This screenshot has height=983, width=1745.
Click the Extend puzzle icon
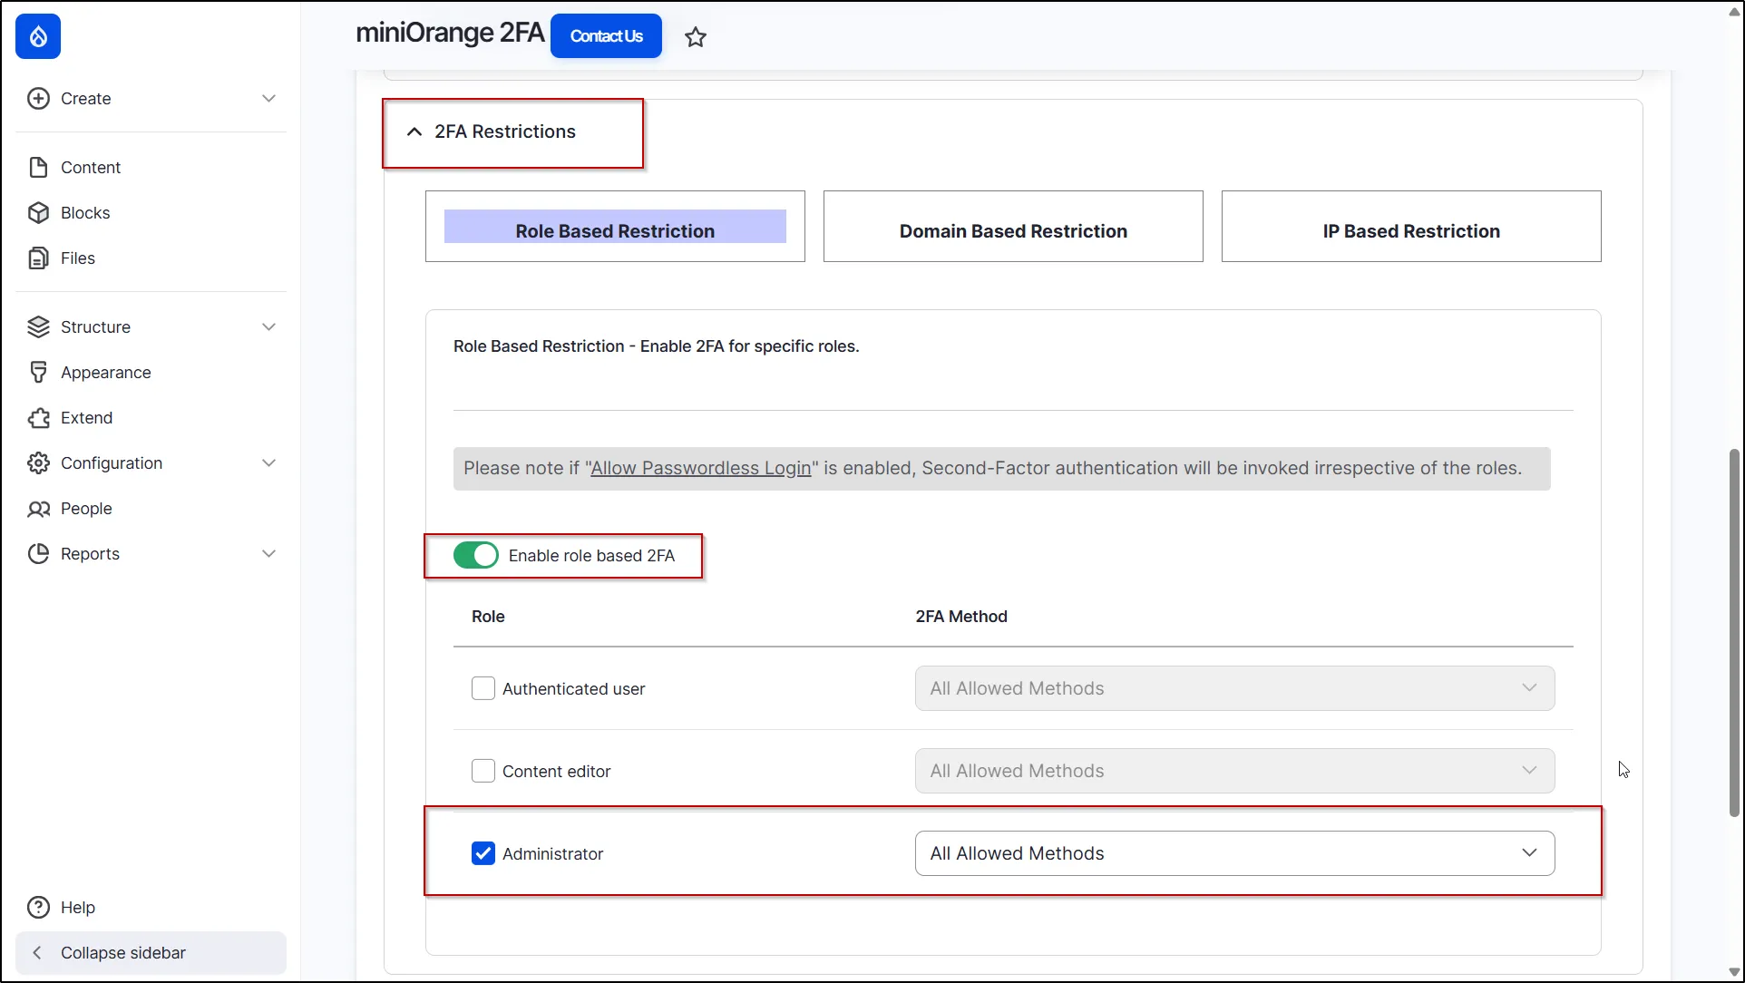tap(38, 417)
